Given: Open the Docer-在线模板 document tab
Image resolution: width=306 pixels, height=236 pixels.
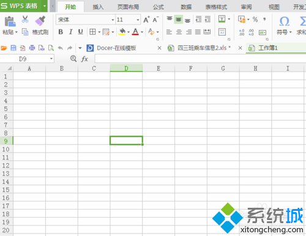Looking at the screenshot, I should (x=116, y=48).
